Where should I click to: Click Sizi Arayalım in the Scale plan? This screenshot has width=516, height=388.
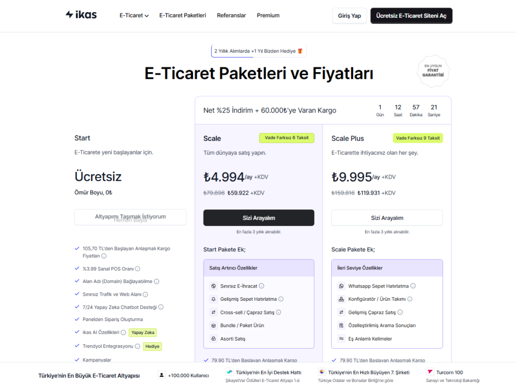coord(259,218)
